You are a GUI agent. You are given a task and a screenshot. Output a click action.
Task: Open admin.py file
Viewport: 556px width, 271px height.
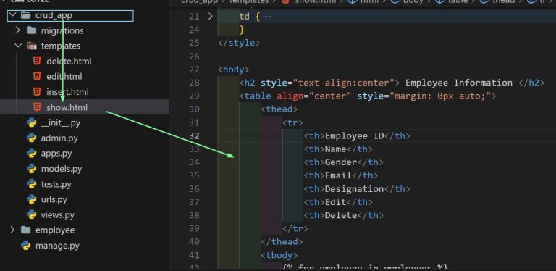[59, 138]
